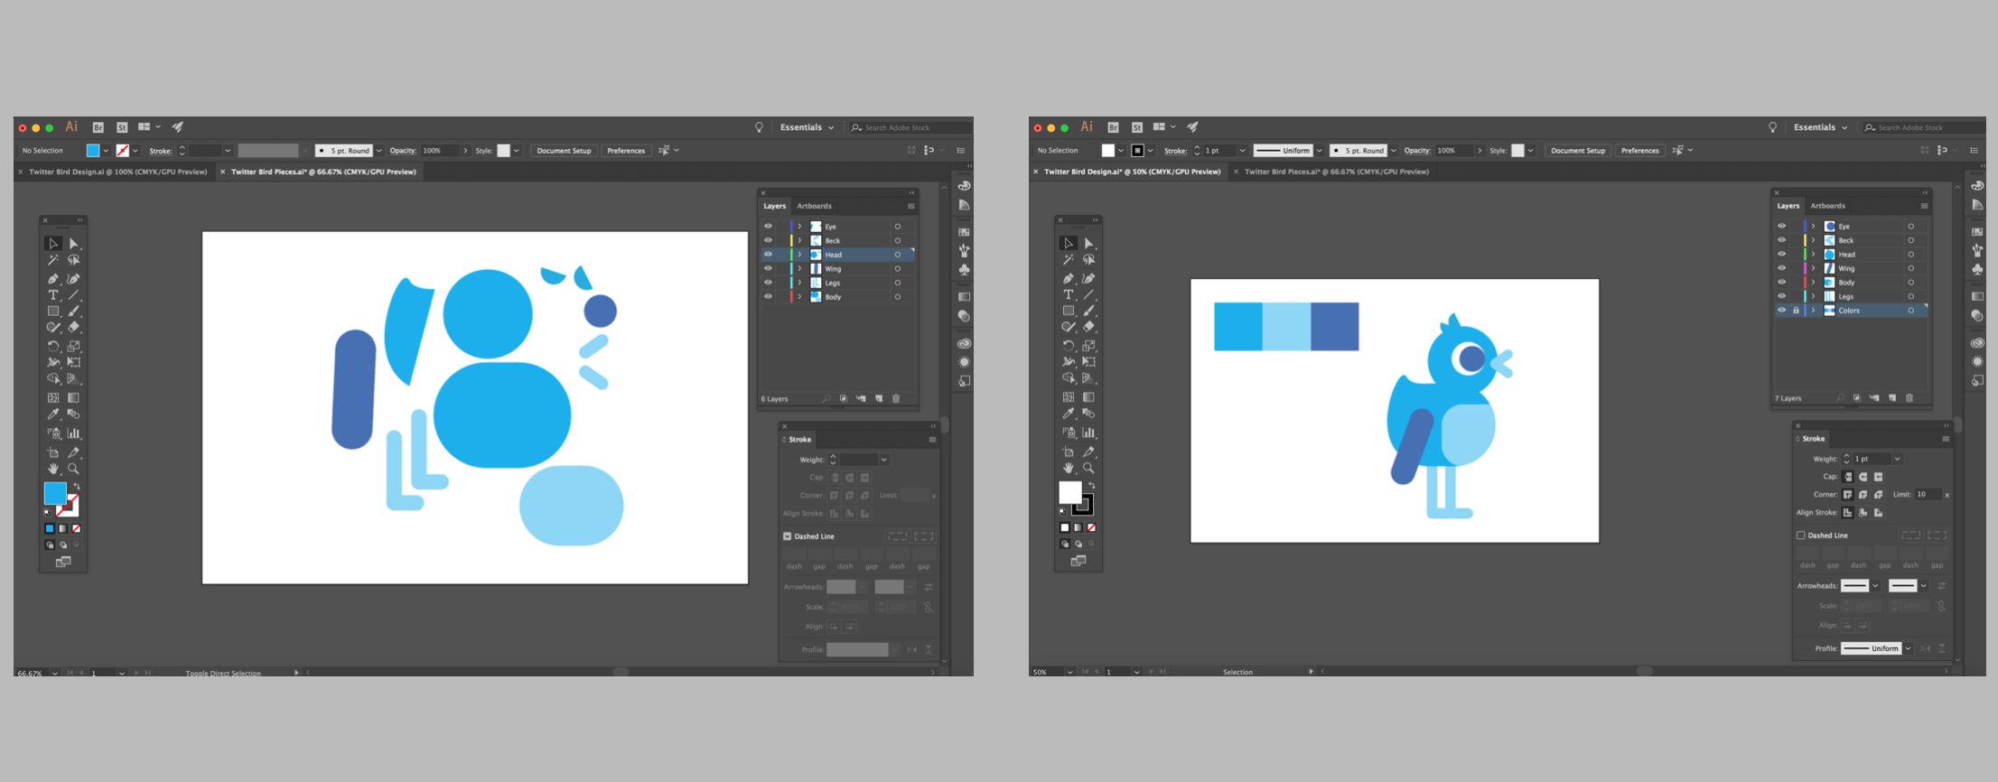Open Artboards tab in right window

point(1827,206)
